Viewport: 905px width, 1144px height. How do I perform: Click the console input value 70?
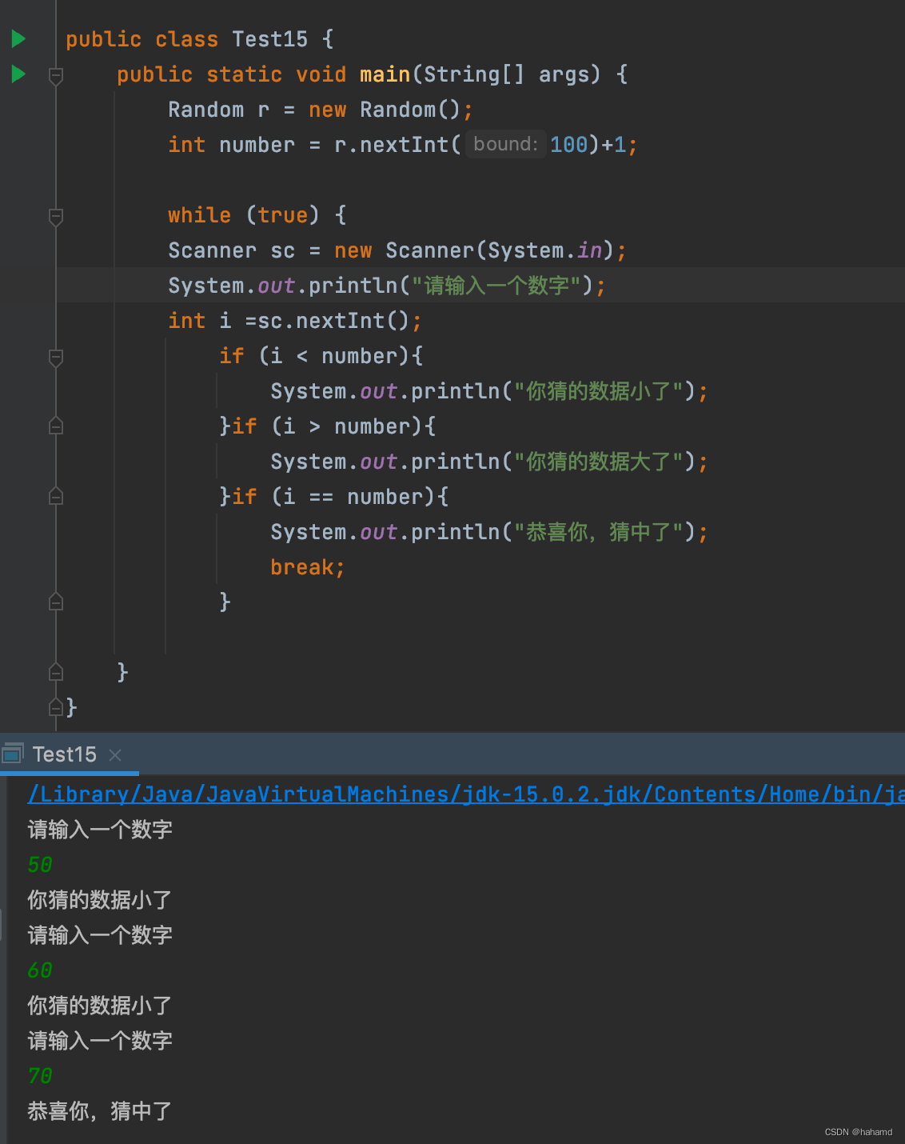(x=40, y=1076)
